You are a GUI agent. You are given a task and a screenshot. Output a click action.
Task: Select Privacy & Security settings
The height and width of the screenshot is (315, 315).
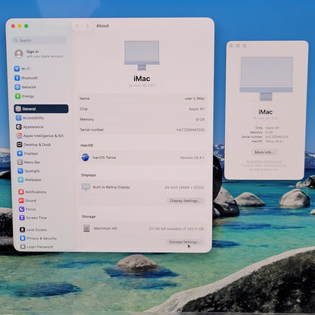tap(38, 239)
